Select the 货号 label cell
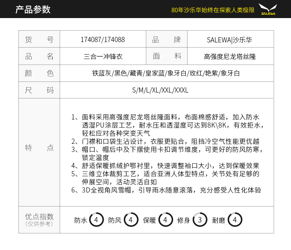This screenshot has height=250, width=291. coord(39,39)
